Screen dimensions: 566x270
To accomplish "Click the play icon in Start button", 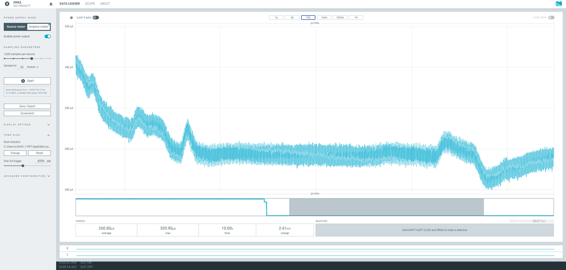I will [23, 81].
